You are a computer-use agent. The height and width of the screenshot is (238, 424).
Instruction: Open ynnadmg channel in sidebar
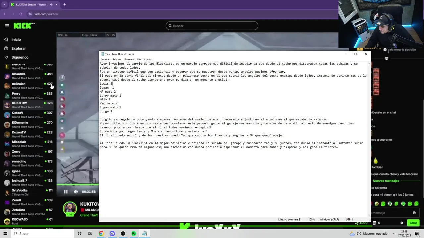coord(28,163)
